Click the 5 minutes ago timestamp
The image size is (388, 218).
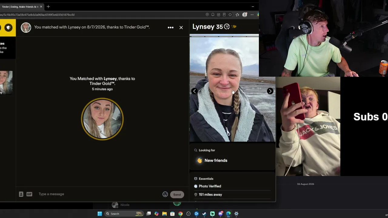102,89
